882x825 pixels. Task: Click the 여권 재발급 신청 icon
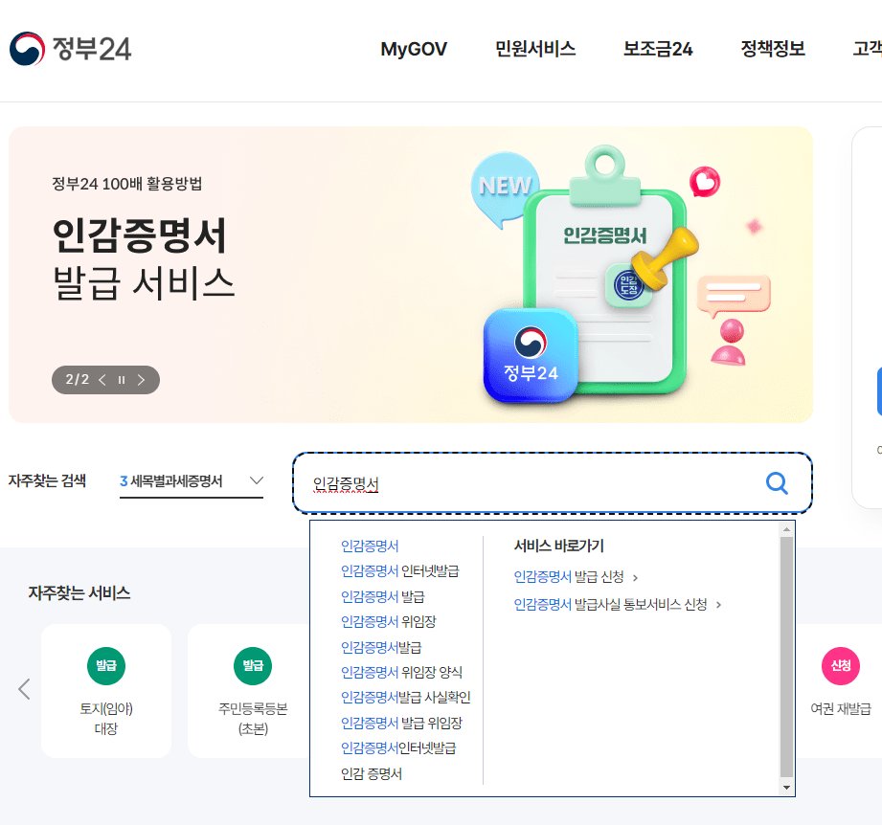point(841,666)
